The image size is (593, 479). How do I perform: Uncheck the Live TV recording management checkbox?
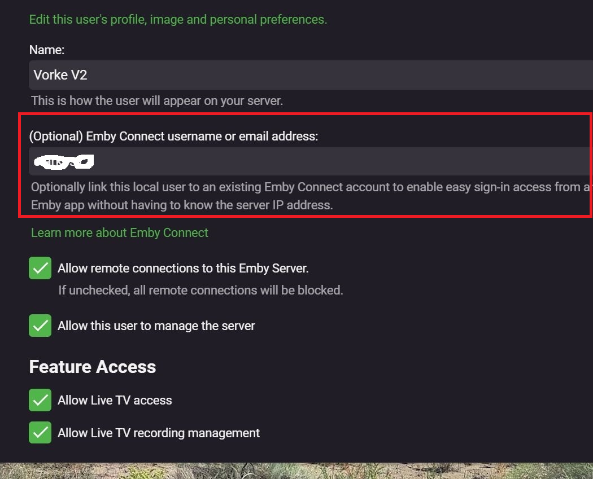(40, 433)
